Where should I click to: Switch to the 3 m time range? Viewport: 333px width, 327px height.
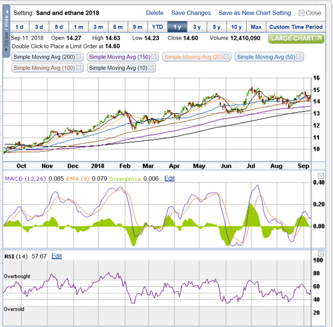click(98, 27)
